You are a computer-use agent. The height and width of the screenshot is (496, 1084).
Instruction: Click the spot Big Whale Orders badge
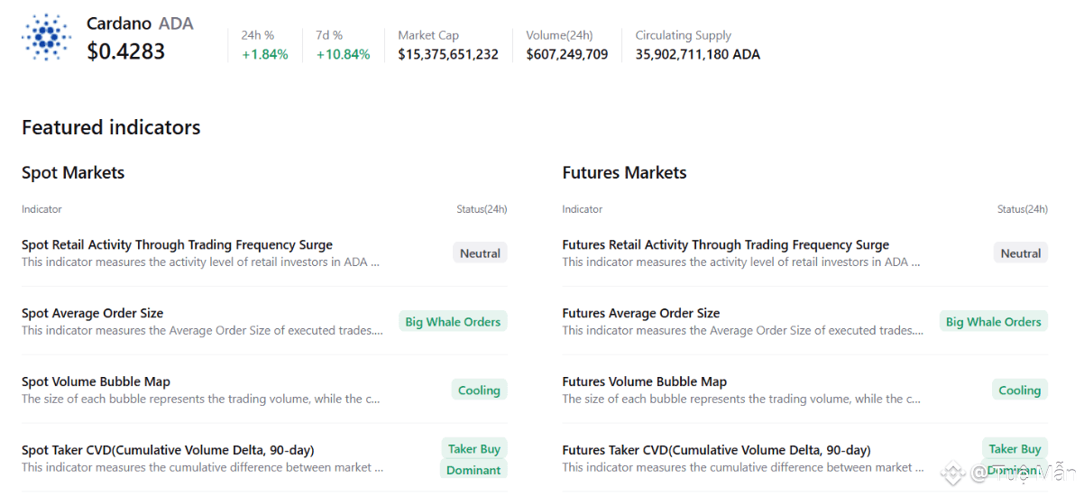(x=453, y=322)
